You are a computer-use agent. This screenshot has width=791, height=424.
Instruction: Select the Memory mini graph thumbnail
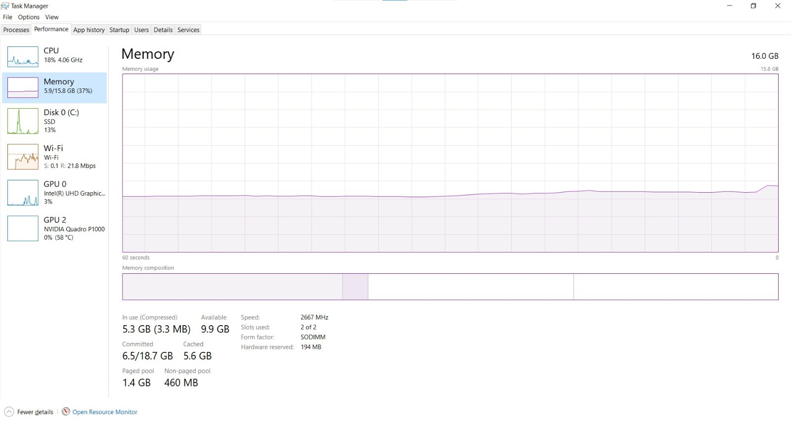click(23, 87)
